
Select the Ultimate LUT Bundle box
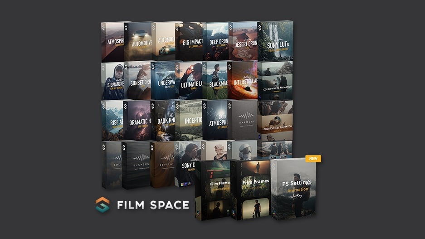(190, 80)
